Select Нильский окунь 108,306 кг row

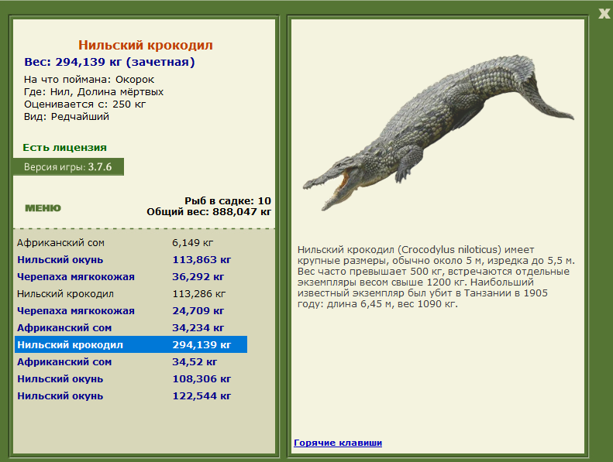pos(131,379)
